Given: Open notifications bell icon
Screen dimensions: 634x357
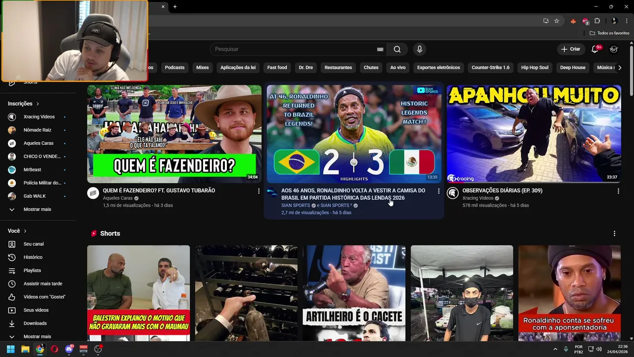Looking at the screenshot, I should (595, 49).
